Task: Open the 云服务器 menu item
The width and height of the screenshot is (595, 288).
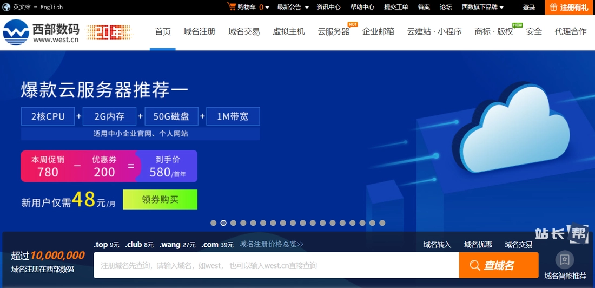Action: pos(333,31)
